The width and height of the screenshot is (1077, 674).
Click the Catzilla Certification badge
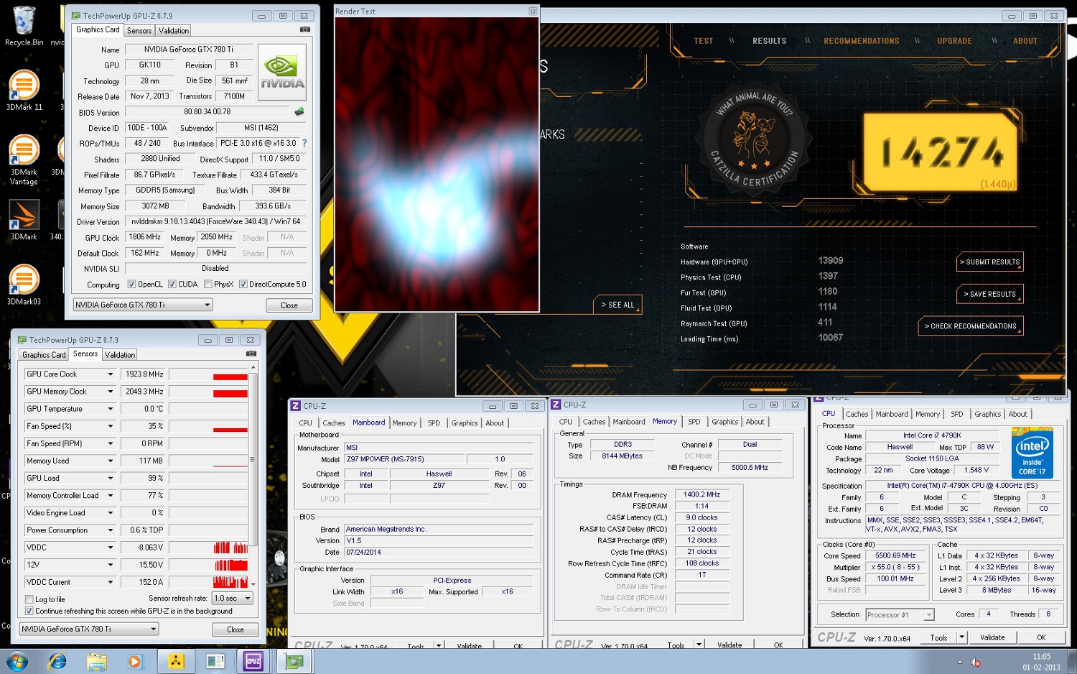click(x=753, y=140)
